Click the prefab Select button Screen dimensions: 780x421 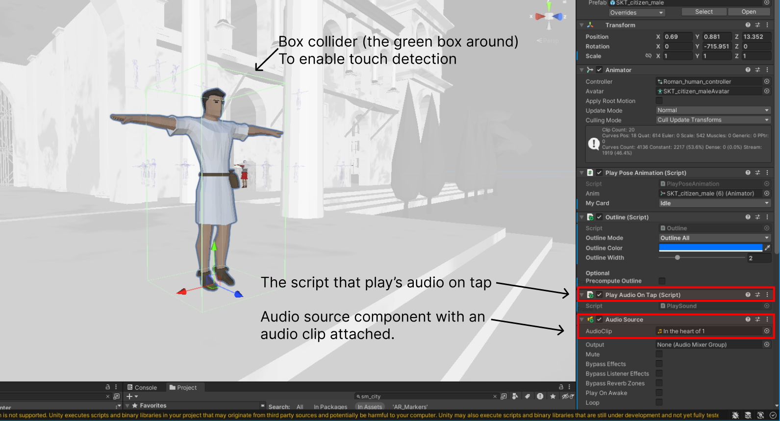704,12
